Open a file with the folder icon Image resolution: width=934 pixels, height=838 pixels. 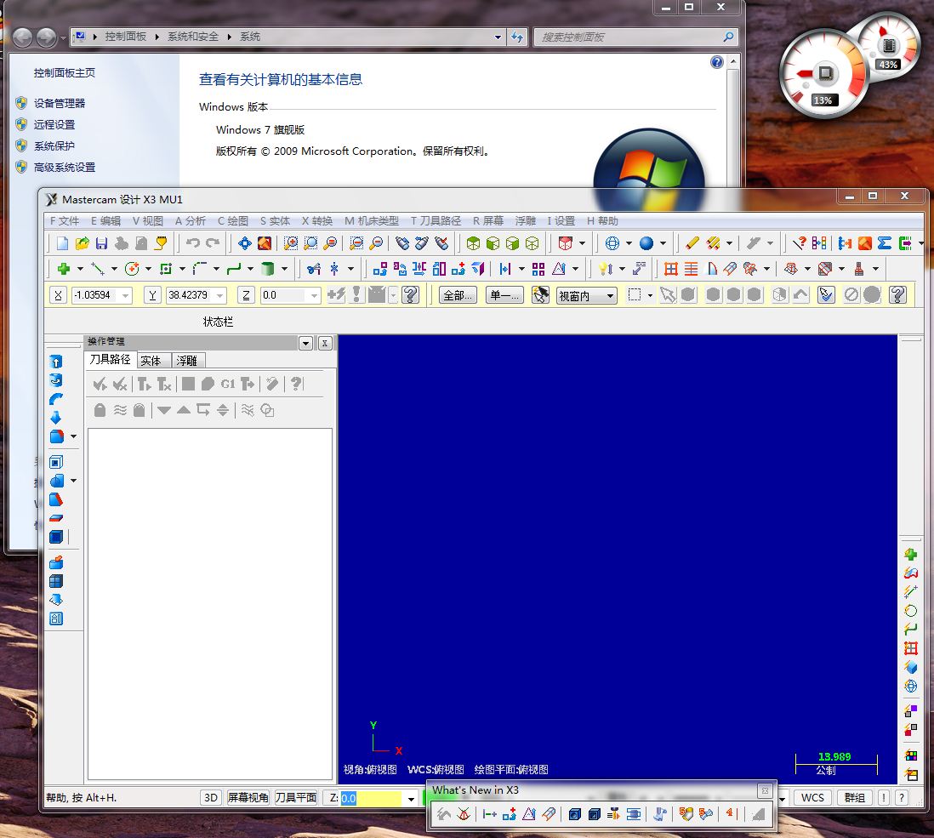pos(83,243)
